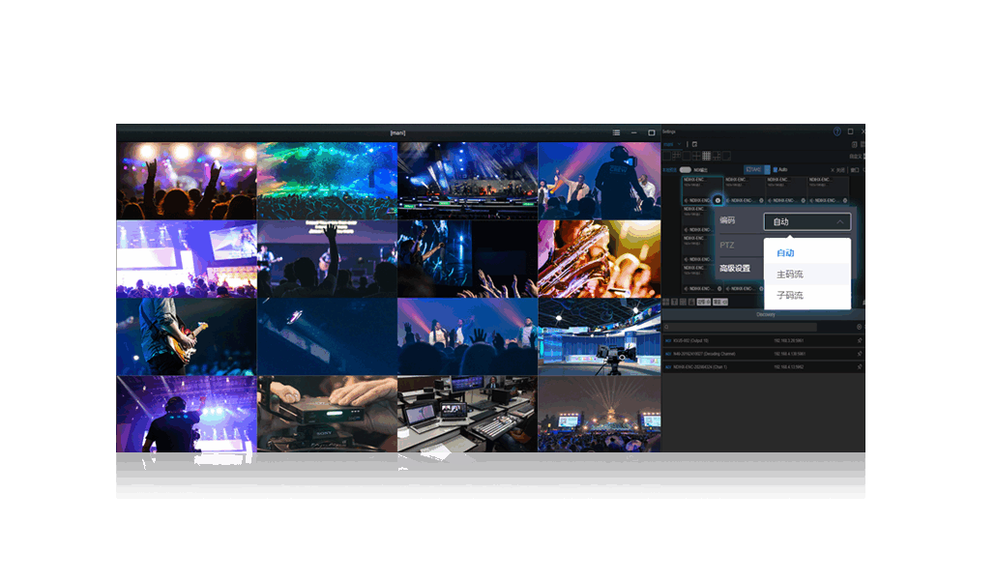Click the settings gear on second source tile
The width and height of the screenshot is (996, 580).
(x=761, y=200)
